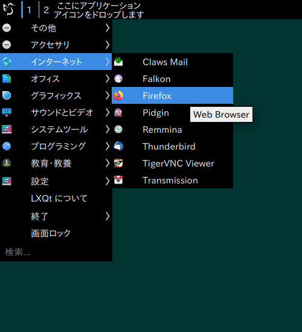Expand the サウンドとビデオ submenu arrow
Screen dimensions: 302x332
pyautogui.click(x=108, y=112)
